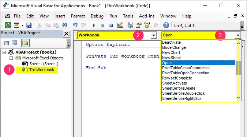Choose highlighted Open in procedure list
Viewport: 247px width, 137px height.
point(198,63)
